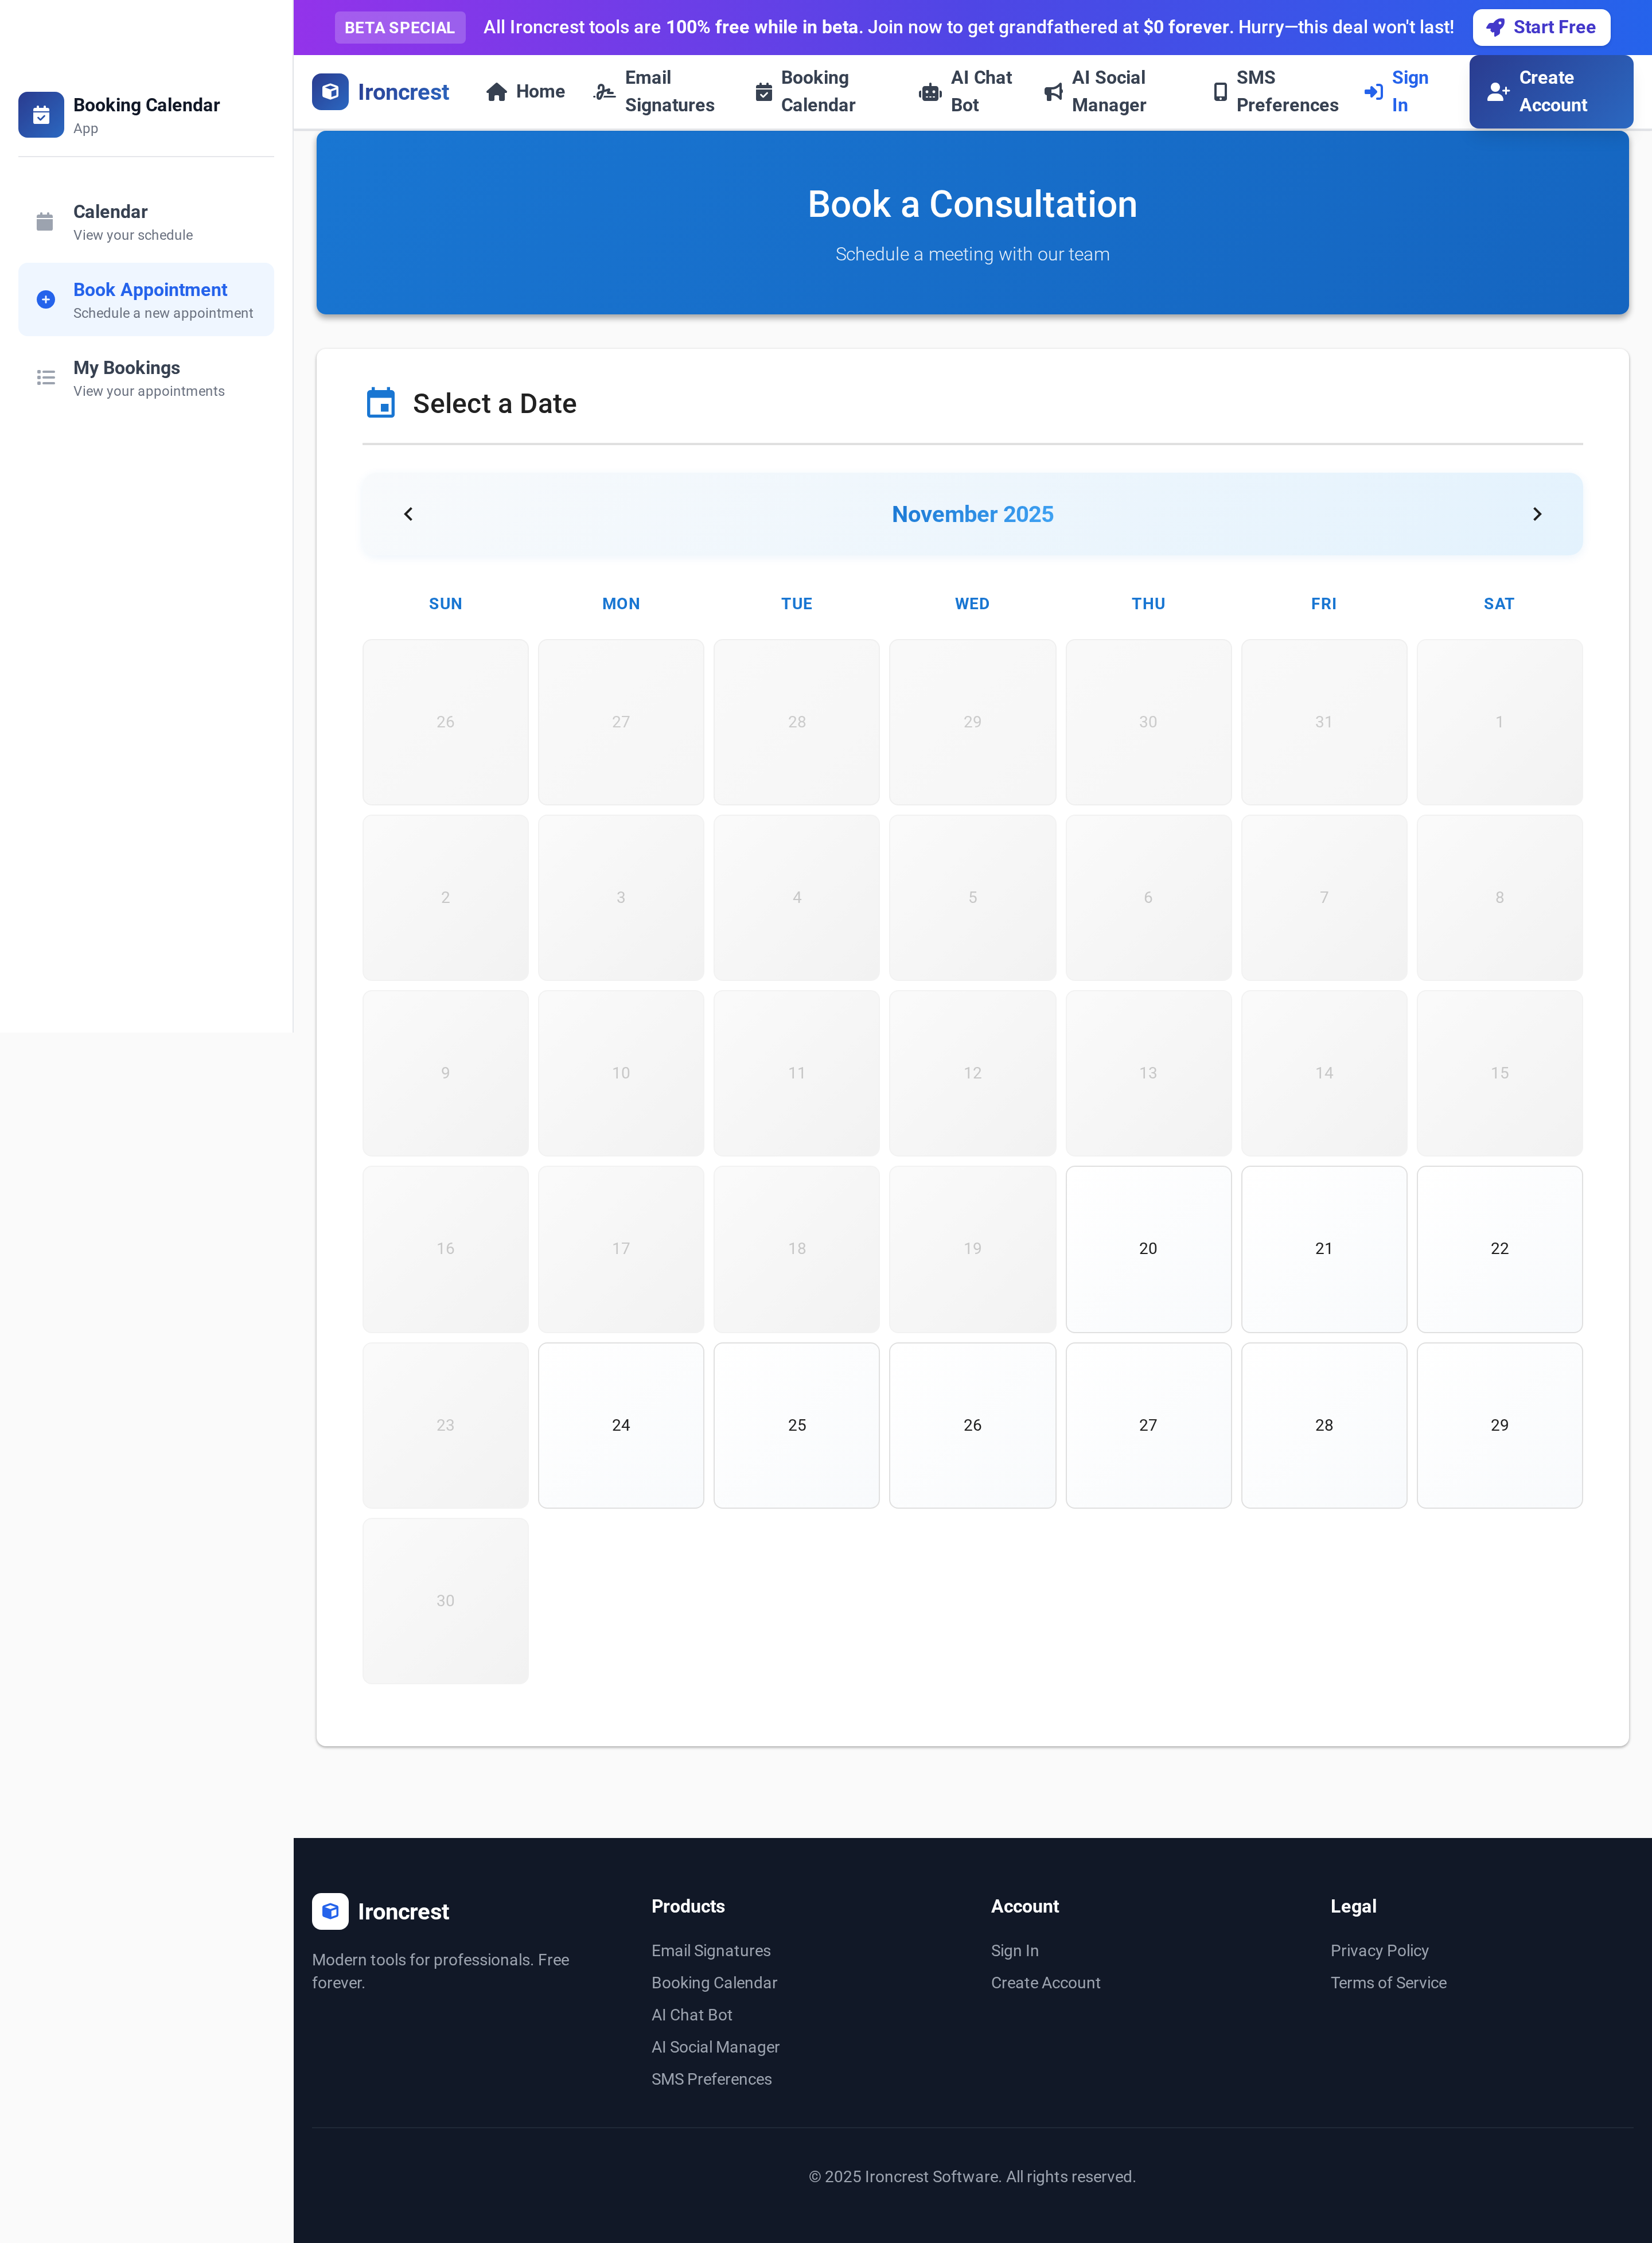The image size is (1652, 2243).
Task: Click November 2025 month header
Action: pos(972,513)
